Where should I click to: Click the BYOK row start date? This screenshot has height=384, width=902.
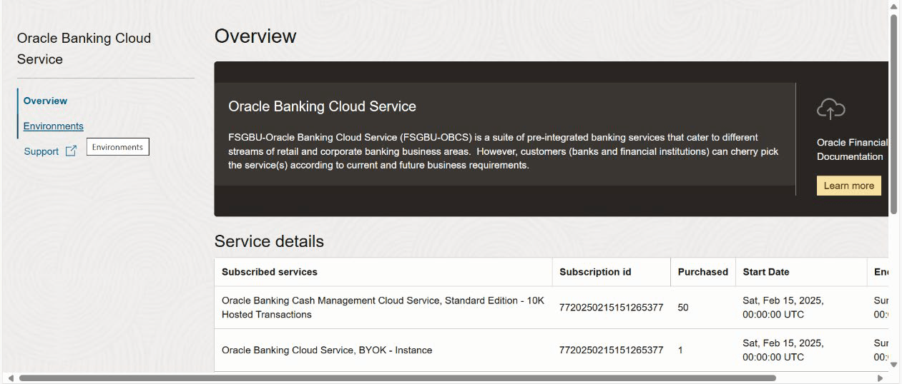coord(783,350)
